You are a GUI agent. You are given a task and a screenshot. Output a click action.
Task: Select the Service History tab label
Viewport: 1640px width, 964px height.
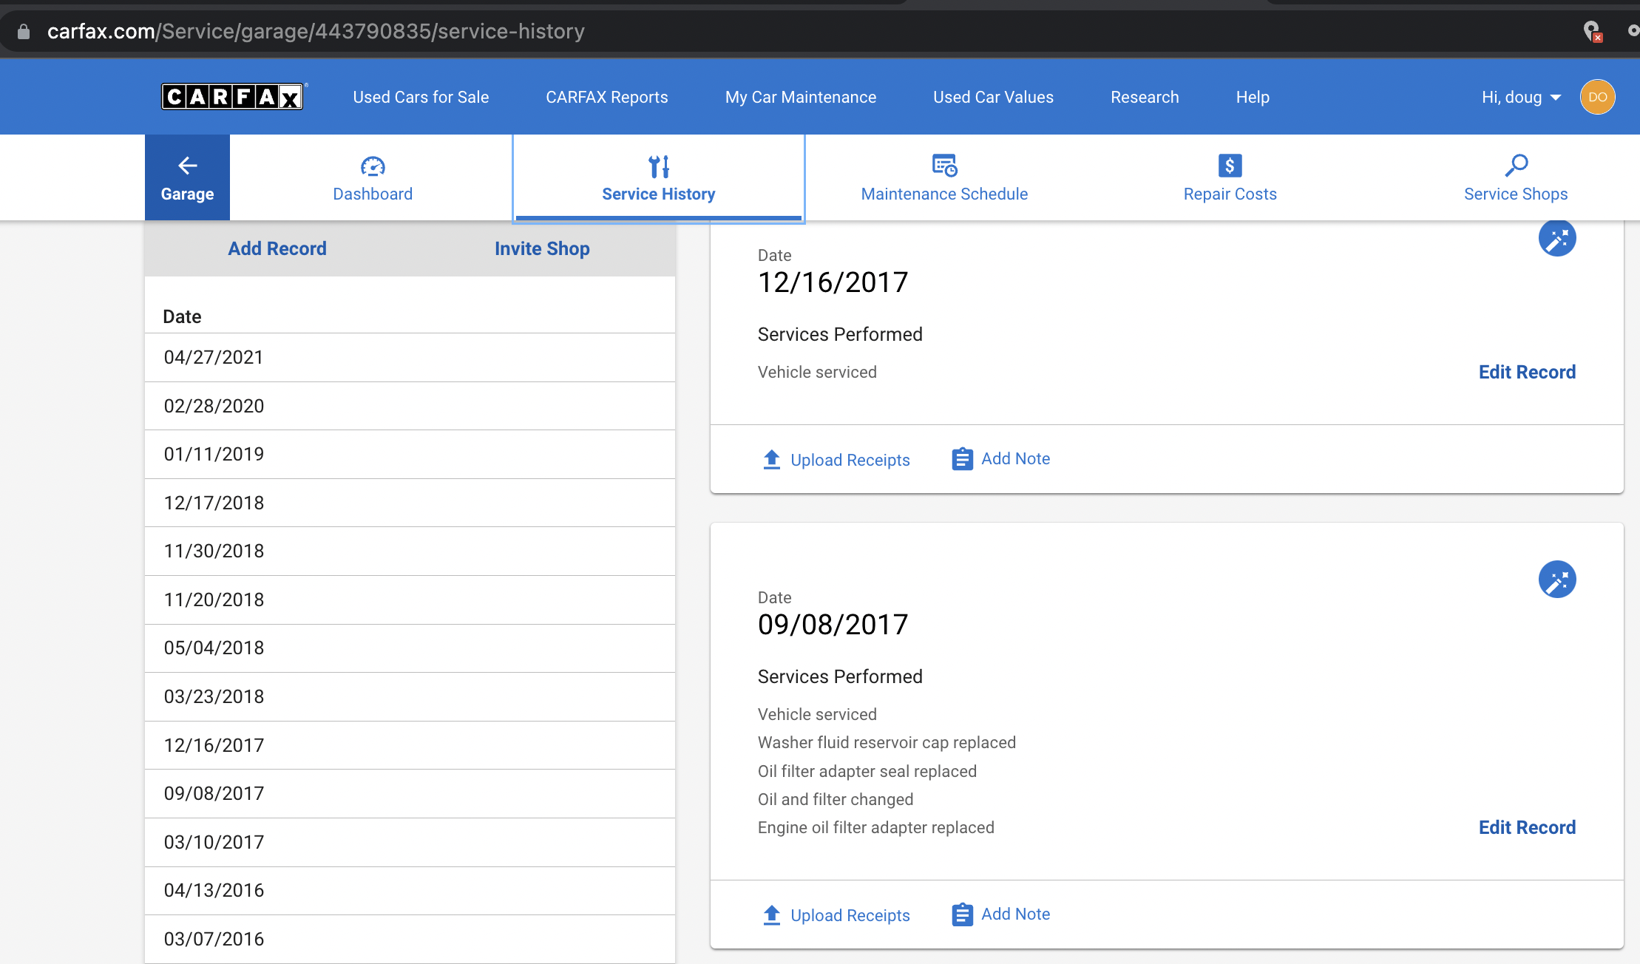659,194
